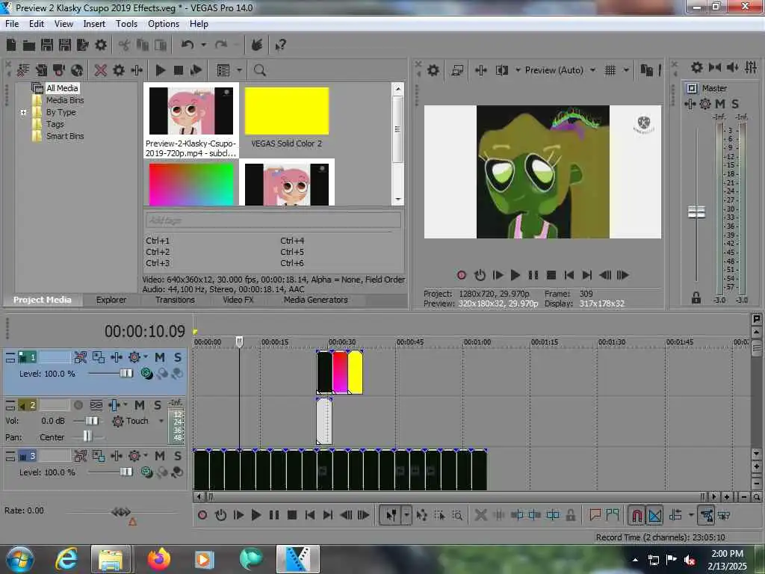Viewport: 765px width, 574px height.
Task: Toggle split screen view in preview
Action: tap(501, 70)
